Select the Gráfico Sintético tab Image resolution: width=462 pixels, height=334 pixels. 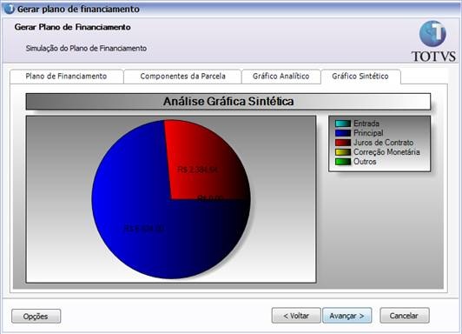360,77
